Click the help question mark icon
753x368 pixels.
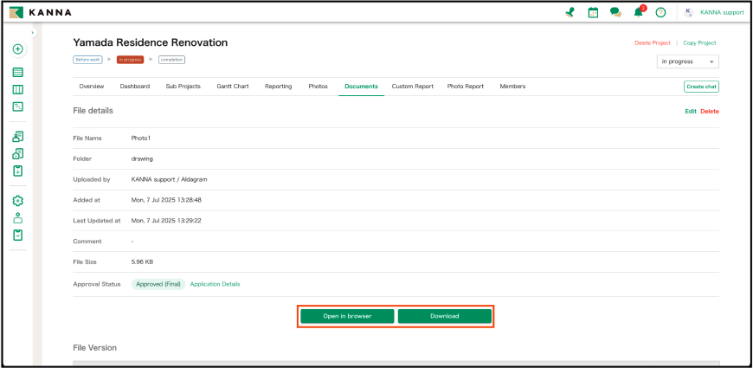660,12
